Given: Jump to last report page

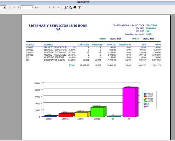Looking at the screenshot, I should [54, 7].
